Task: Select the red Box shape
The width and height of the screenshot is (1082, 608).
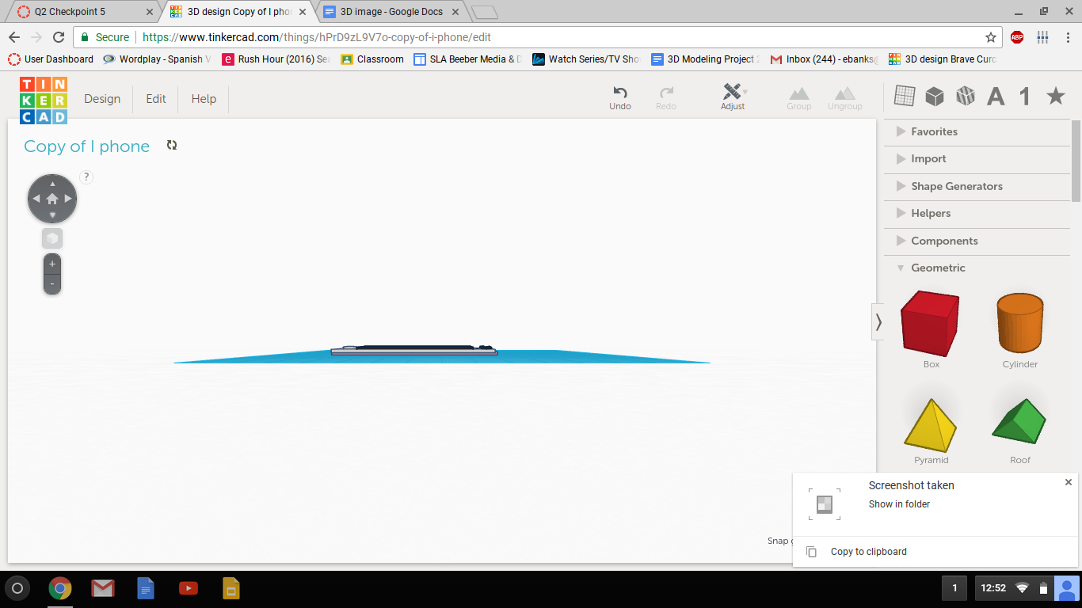Action: coord(930,323)
